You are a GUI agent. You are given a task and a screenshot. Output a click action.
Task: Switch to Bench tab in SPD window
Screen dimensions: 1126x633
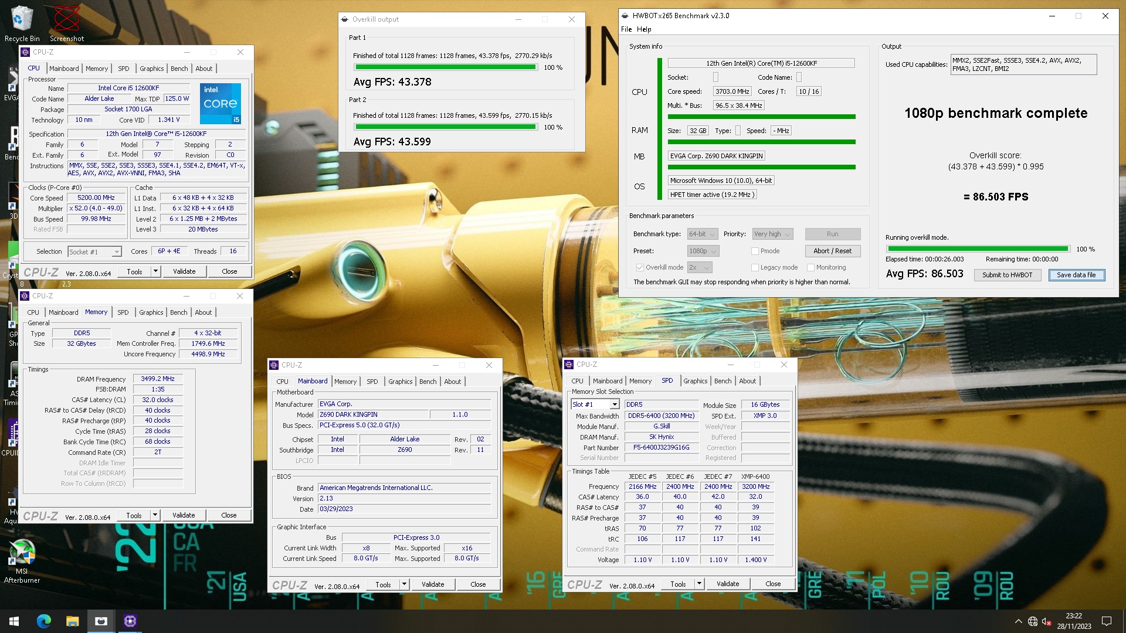[x=723, y=381]
